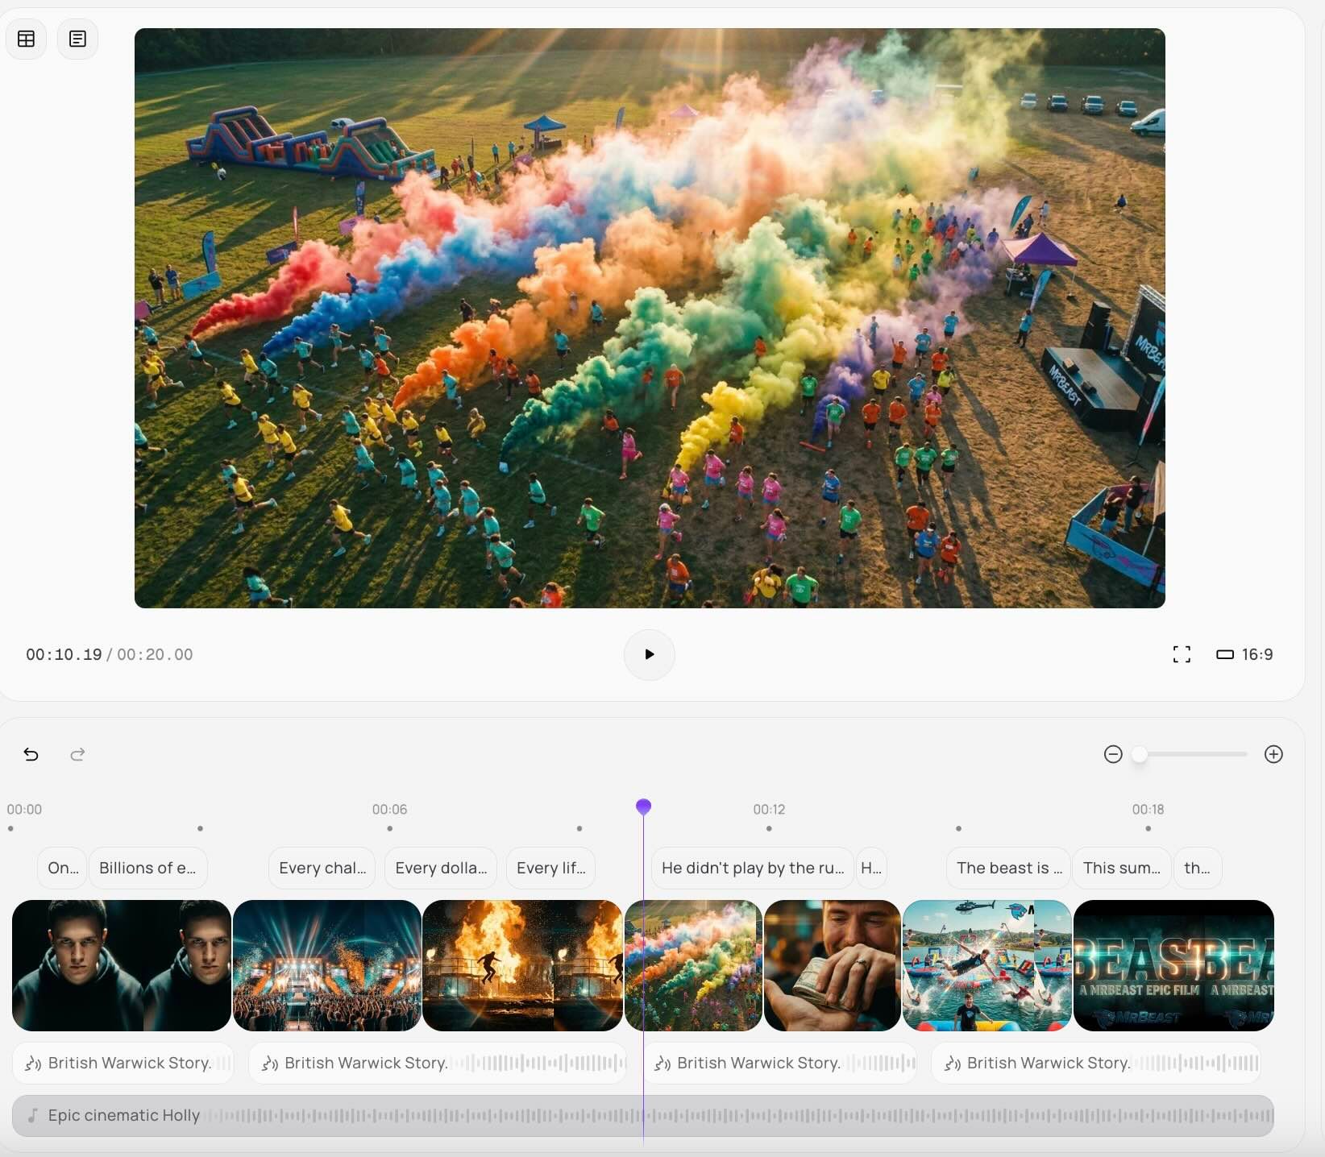This screenshot has height=1157, width=1325.
Task: Select the 'He didn't play by the ru...' caption
Action: click(x=752, y=868)
